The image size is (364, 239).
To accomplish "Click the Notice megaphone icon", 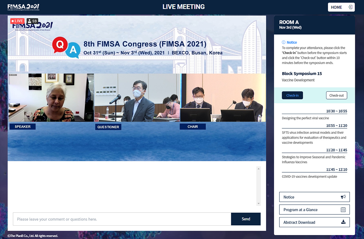I will coord(343,197).
